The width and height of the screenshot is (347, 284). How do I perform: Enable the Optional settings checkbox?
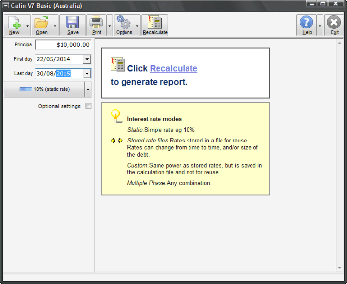[88, 106]
